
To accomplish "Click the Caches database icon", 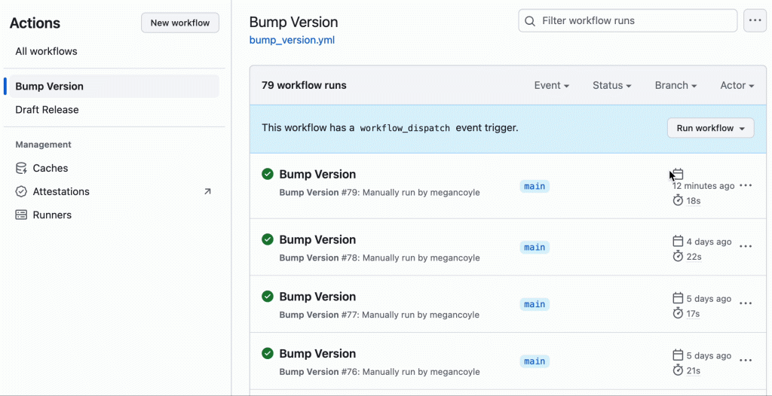I will point(21,168).
